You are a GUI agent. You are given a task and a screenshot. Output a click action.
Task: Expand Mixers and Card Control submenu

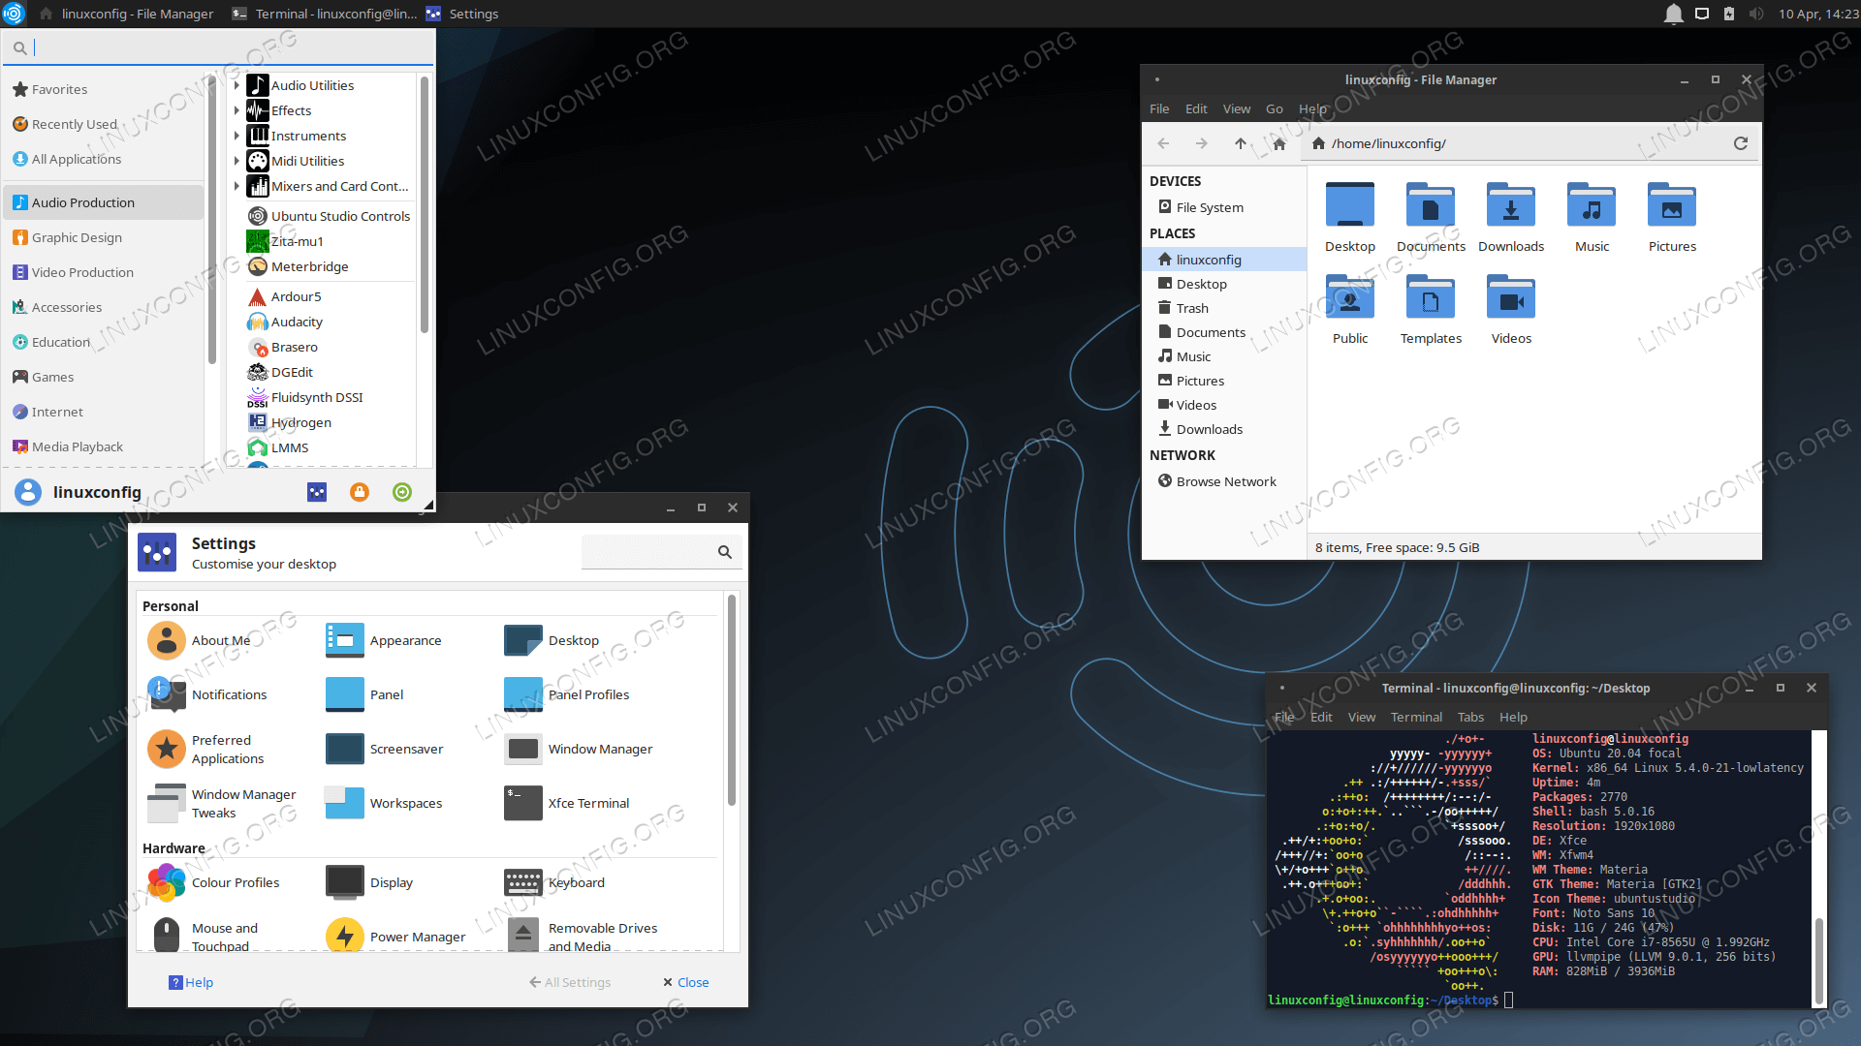pyautogui.click(x=237, y=186)
